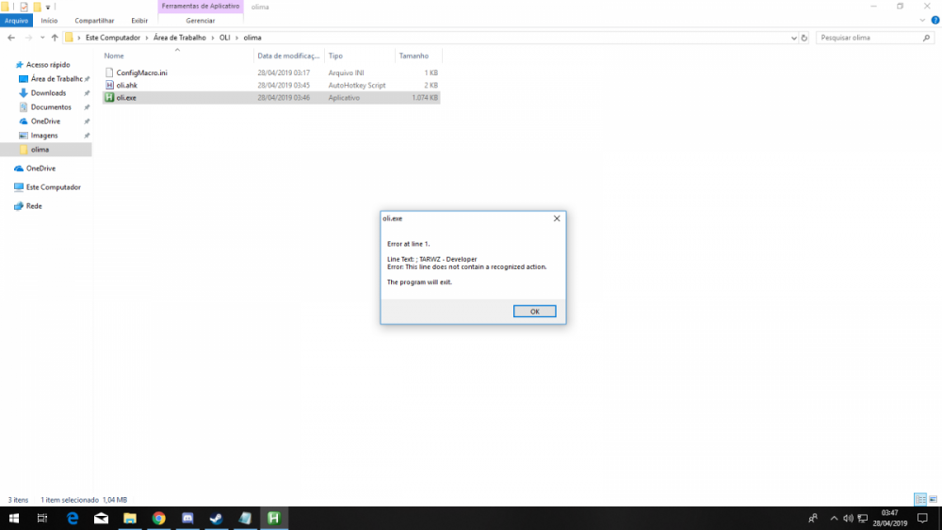Open the Mail app on taskbar
The height and width of the screenshot is (530, 942).
pyautogui.click(x=101, y=518)
